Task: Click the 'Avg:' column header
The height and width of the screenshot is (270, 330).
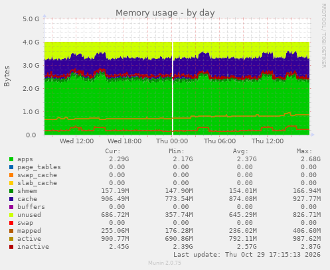Action: [240, 151]
